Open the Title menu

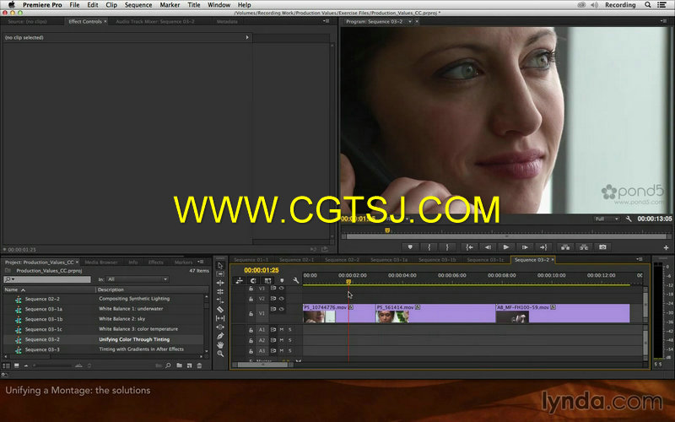[x=194, y=5]
